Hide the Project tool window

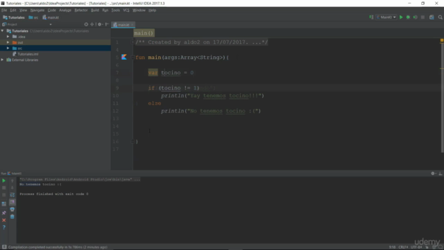[107, 24]
